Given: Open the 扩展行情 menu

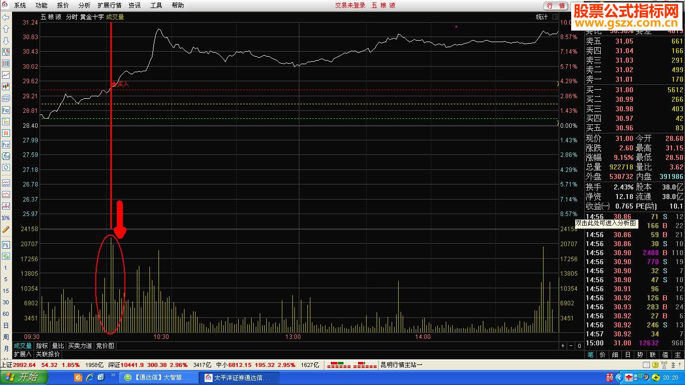Looking at the screenshot, I should (109, 6).
